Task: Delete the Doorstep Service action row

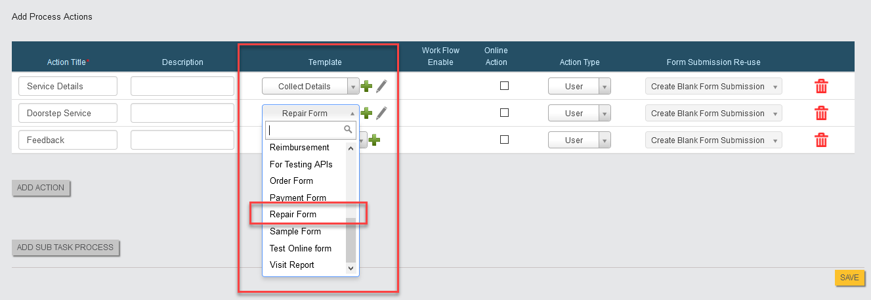Action: point(820,114)
